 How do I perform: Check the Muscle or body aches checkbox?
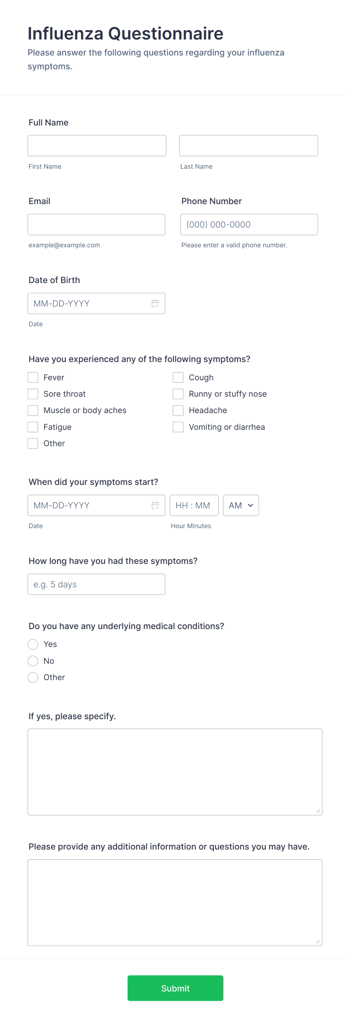[33, 410]
